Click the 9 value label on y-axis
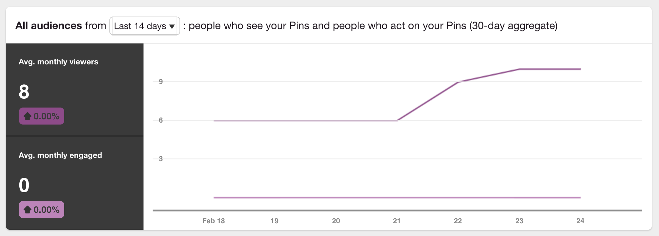The width and height of the screenshot is (659, 236). click(x=161, y=82)
